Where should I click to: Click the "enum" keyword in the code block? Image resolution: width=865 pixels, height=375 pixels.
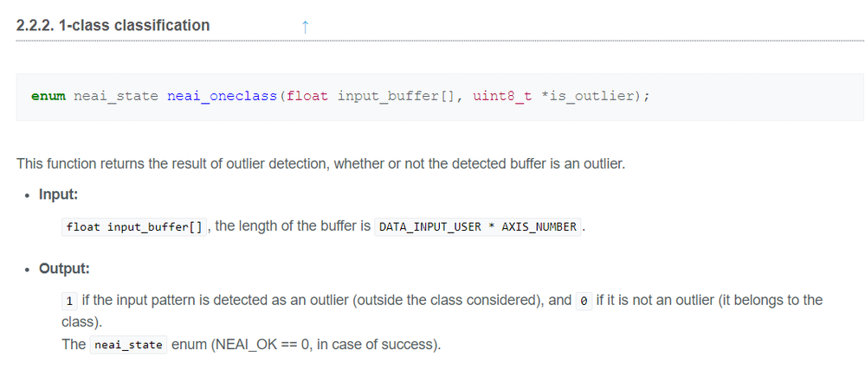pyautogui.click(x=48, y=95)
